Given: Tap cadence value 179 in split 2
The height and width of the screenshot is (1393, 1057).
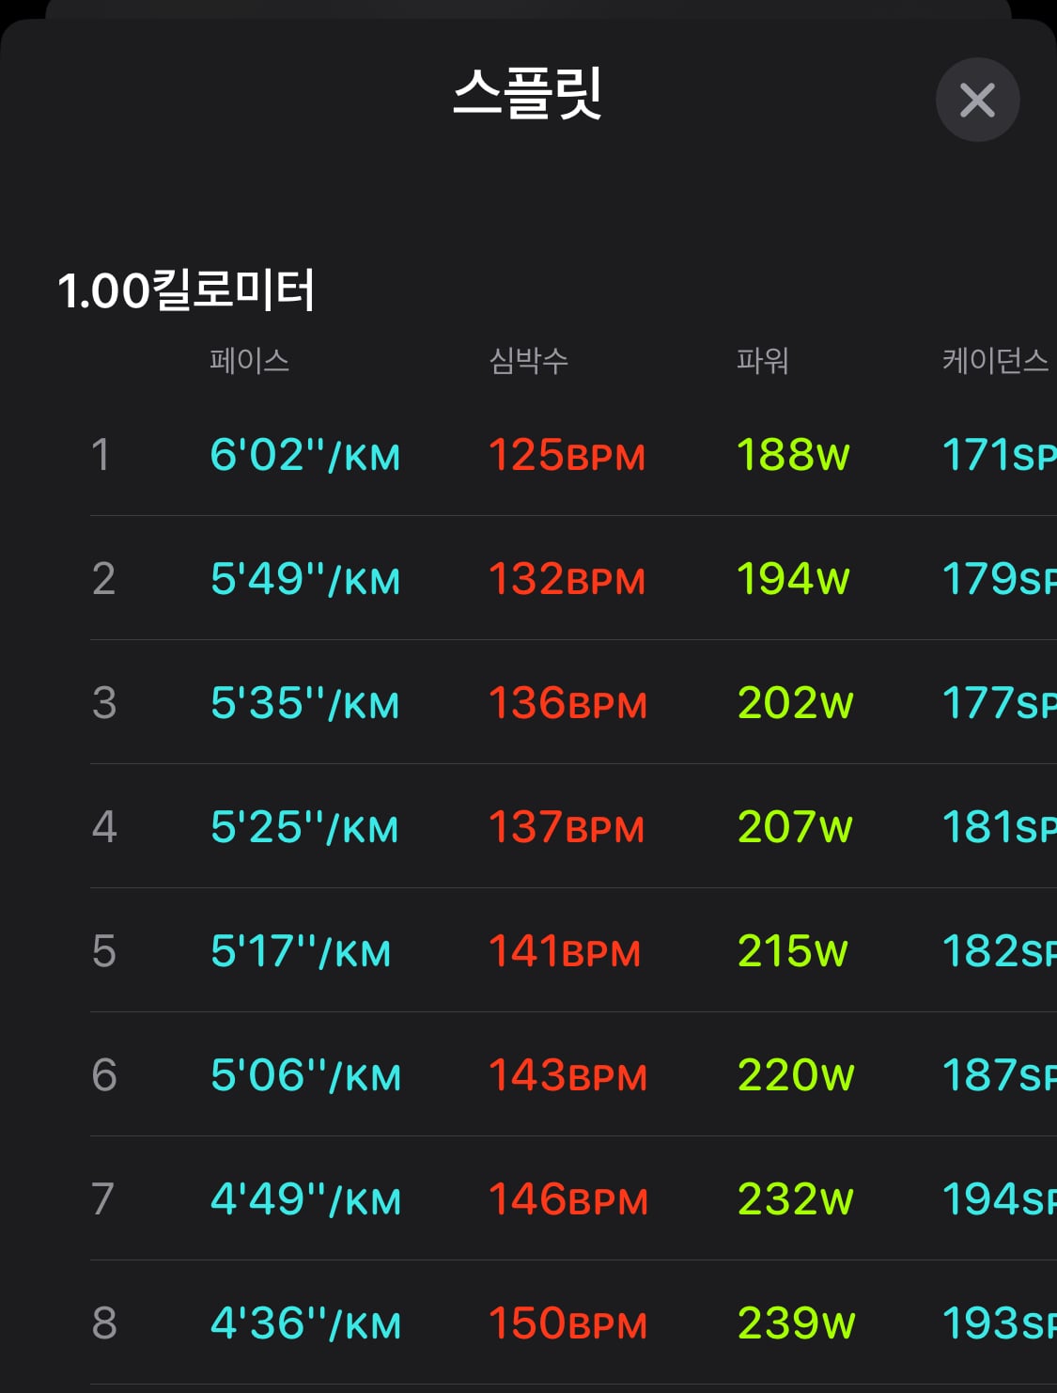Looking at the screenshot, I should tap(999, 579).
